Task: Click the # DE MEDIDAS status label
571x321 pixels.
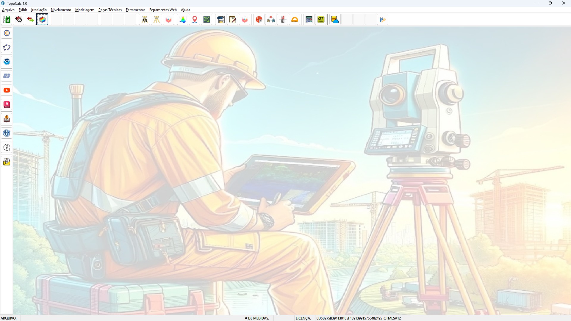Action: (257, 318)
